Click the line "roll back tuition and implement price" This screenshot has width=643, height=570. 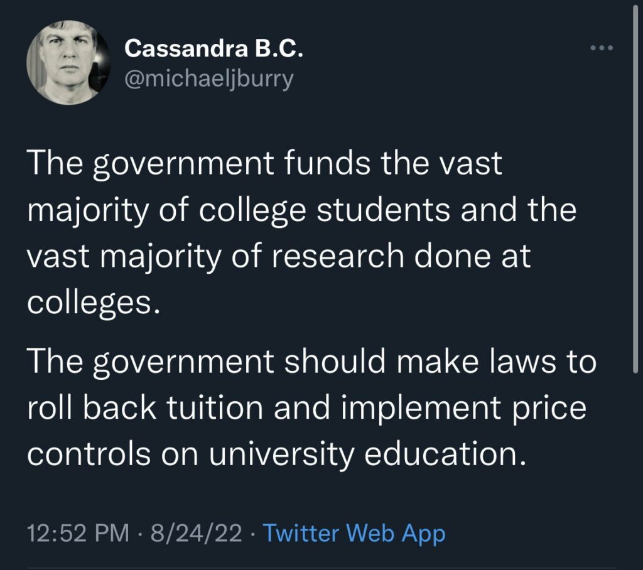pos(306,409)
